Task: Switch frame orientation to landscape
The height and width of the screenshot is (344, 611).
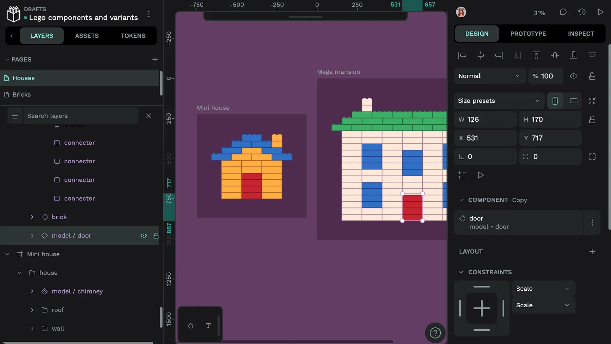Action: click(574, 101)
